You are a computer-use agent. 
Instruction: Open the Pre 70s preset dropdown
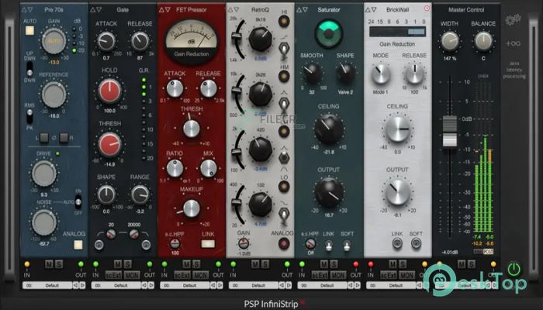[x=47, y=285]
